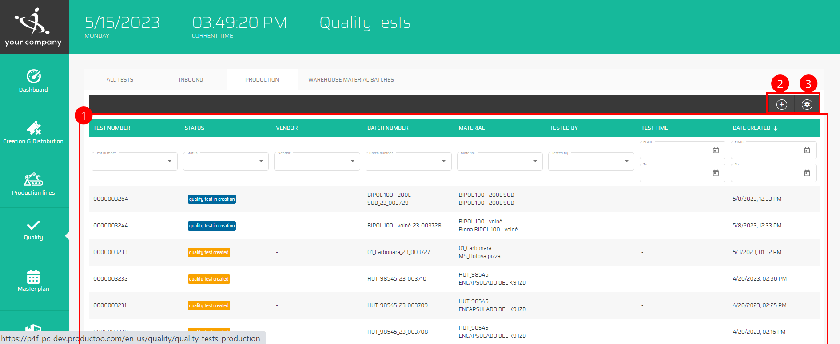Select the Quality checkmark icon
This screenshot has width=840, height=344.
pos(33,225)
